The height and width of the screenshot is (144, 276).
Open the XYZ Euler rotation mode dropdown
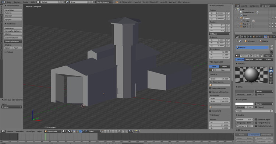(x=219, y=34)
